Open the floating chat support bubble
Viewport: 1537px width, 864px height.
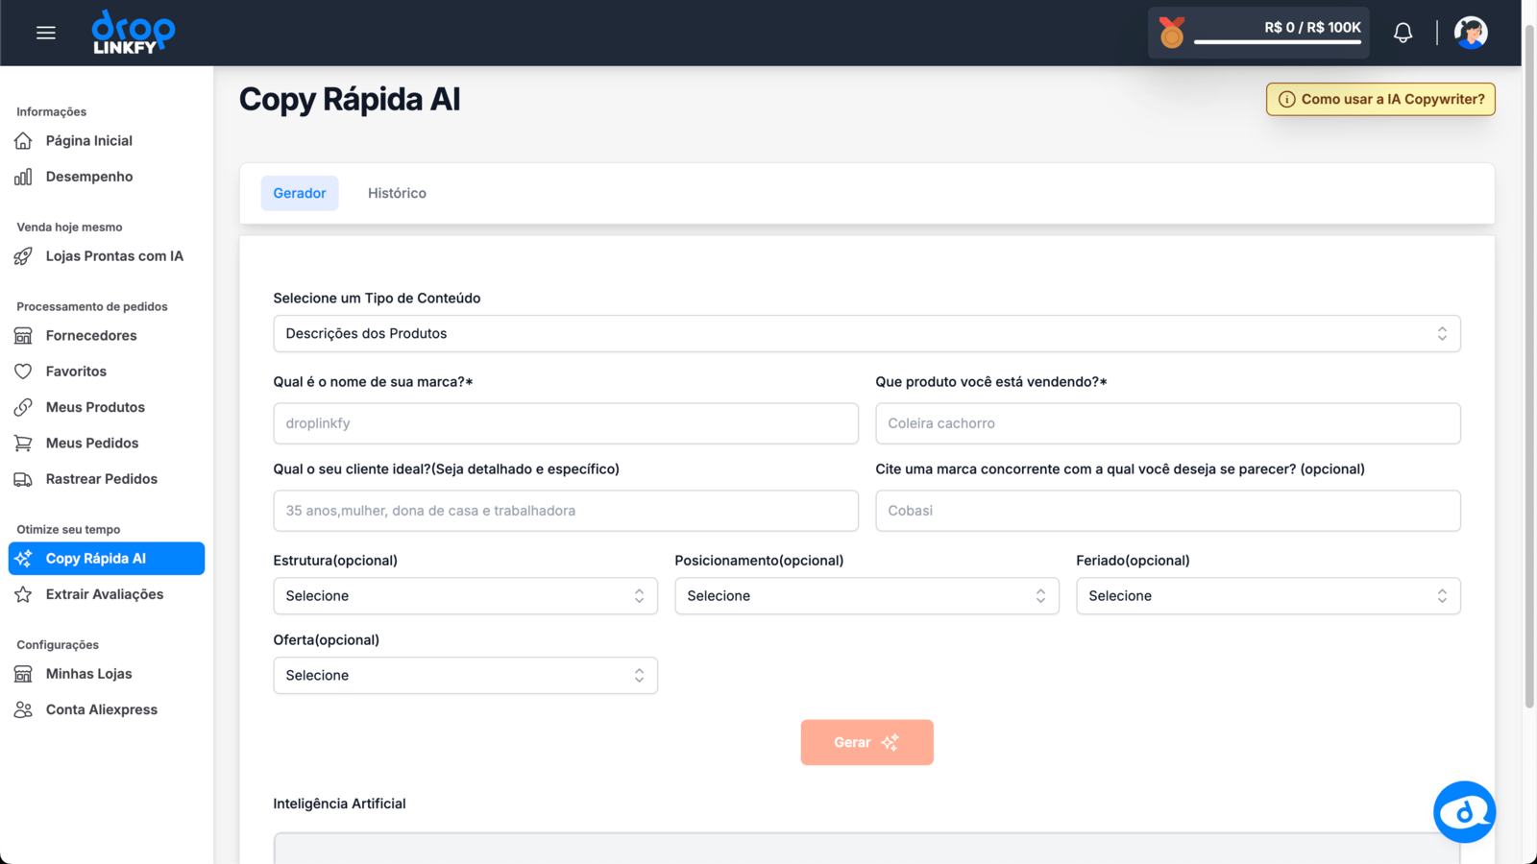coord(1464,812)
